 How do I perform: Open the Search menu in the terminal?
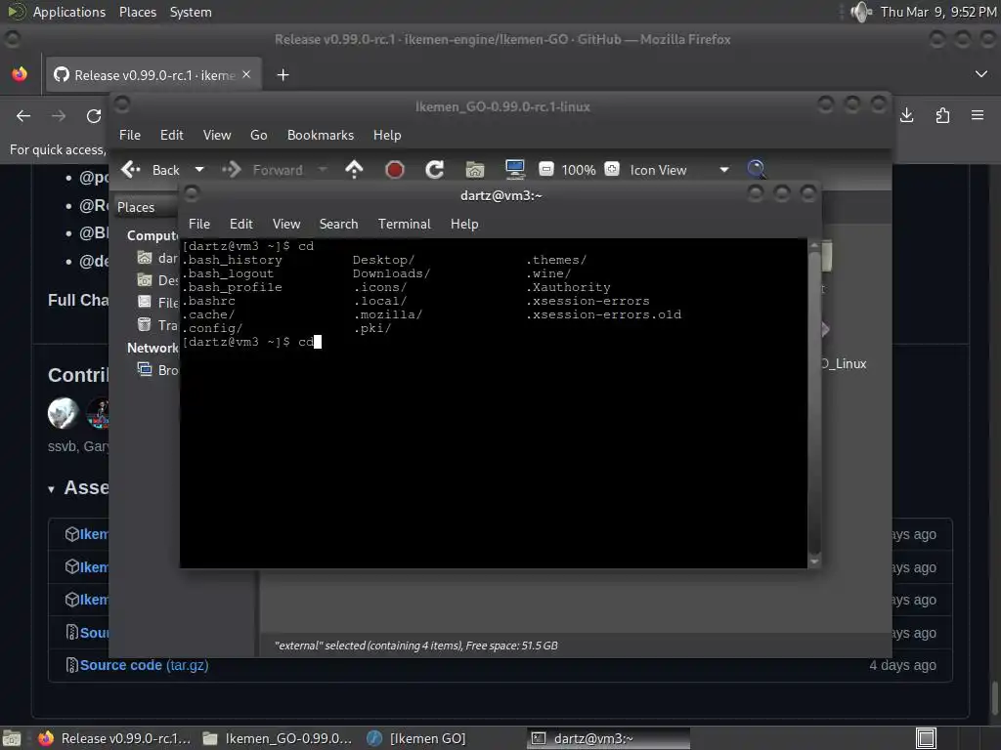[338, 224]
